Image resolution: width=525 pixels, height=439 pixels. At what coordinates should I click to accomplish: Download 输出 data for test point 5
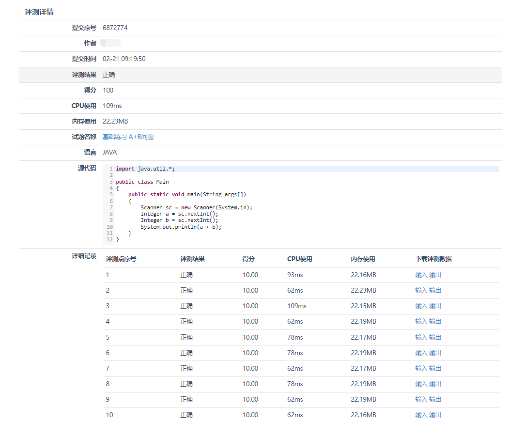[x=435, y=337]
